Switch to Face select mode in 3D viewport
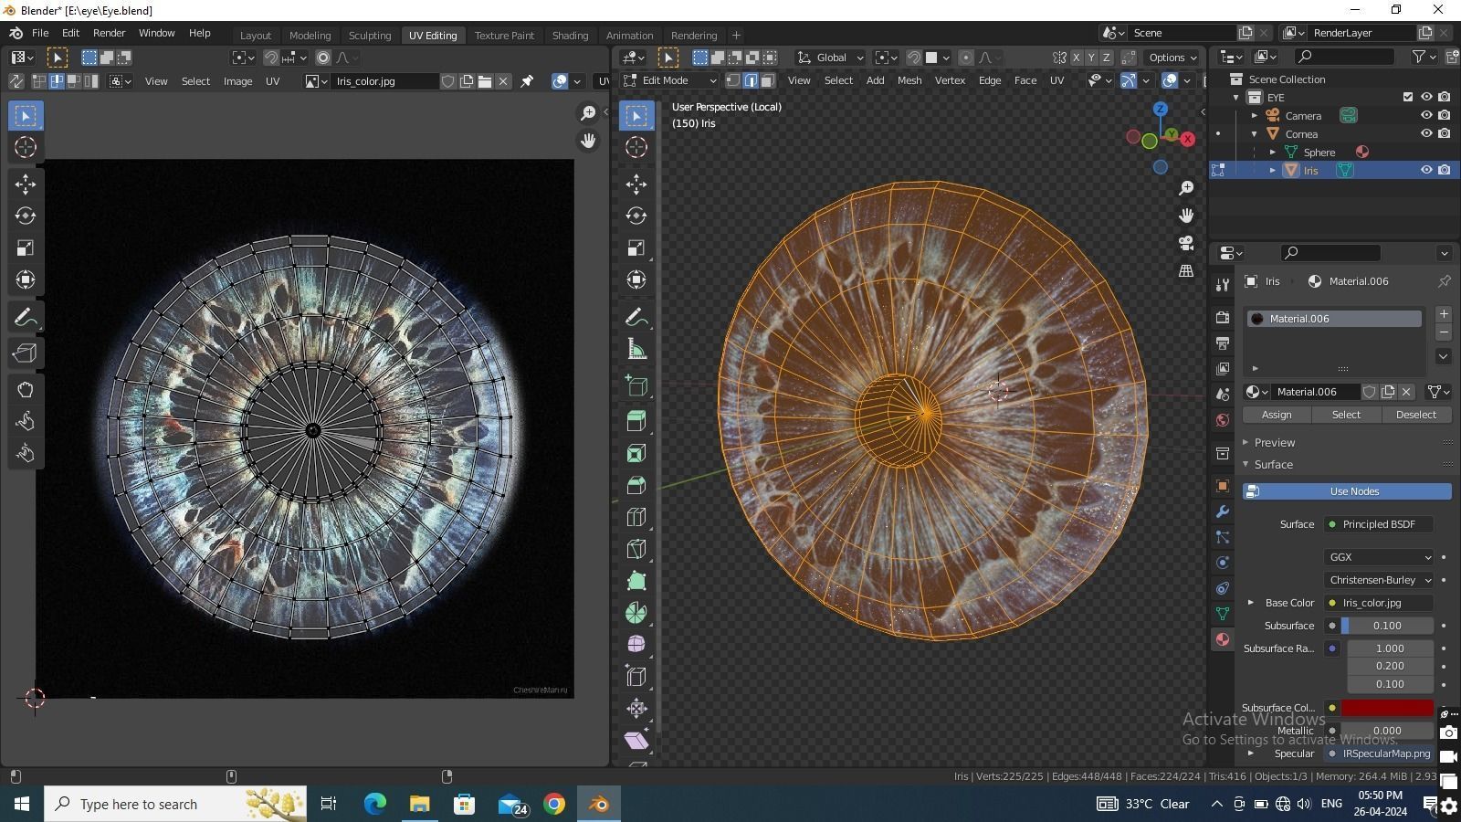1461x822 pixels. pos(768,80)
